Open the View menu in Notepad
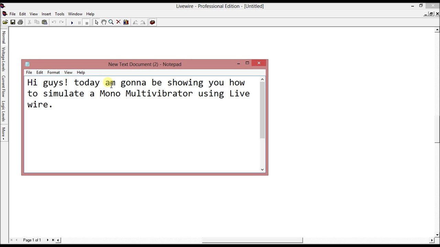The height and width of the screenshot is (247, 440). coord(68,72)
